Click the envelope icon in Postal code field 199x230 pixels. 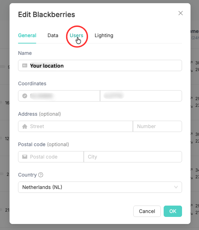25,157
